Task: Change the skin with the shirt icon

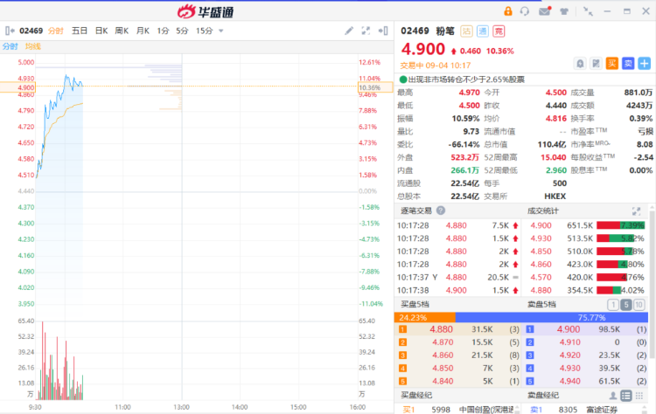Action: (x=564, y=11)
